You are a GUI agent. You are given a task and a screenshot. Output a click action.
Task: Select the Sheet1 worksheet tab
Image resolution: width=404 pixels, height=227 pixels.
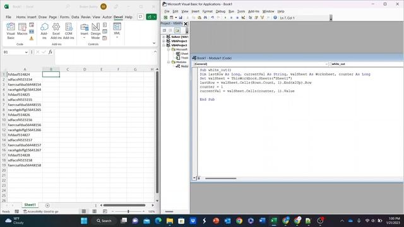(x=30, y=205)
